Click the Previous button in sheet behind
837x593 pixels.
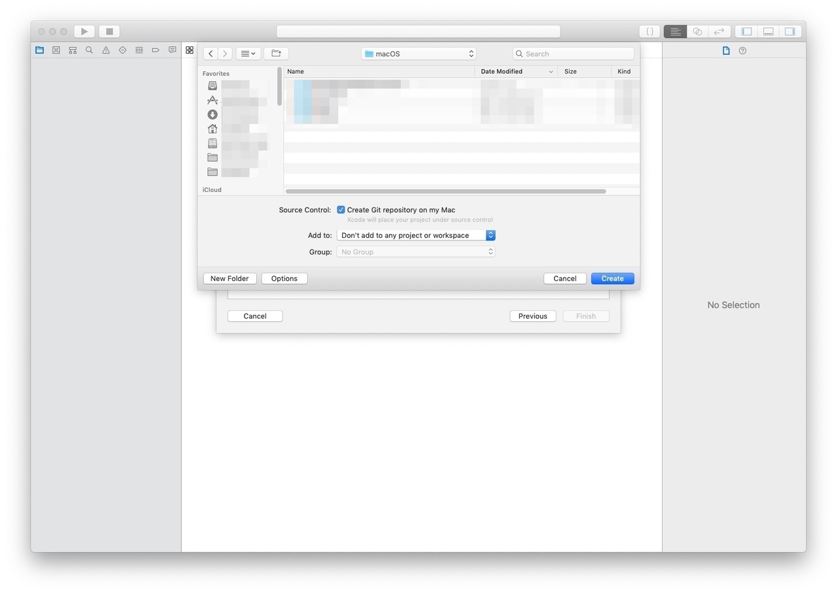click(533, 316)
